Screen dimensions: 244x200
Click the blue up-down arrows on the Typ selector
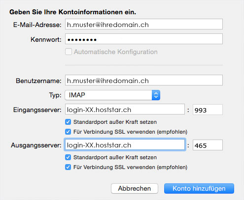pos(156,95)
